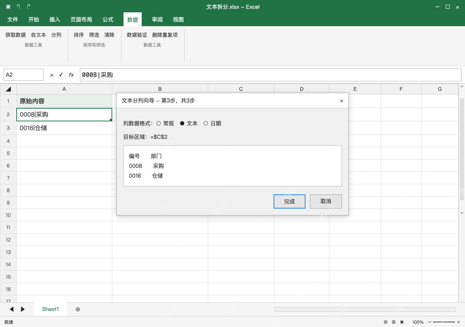Switch to Page Layout view in the status bar

pos(394,322)
